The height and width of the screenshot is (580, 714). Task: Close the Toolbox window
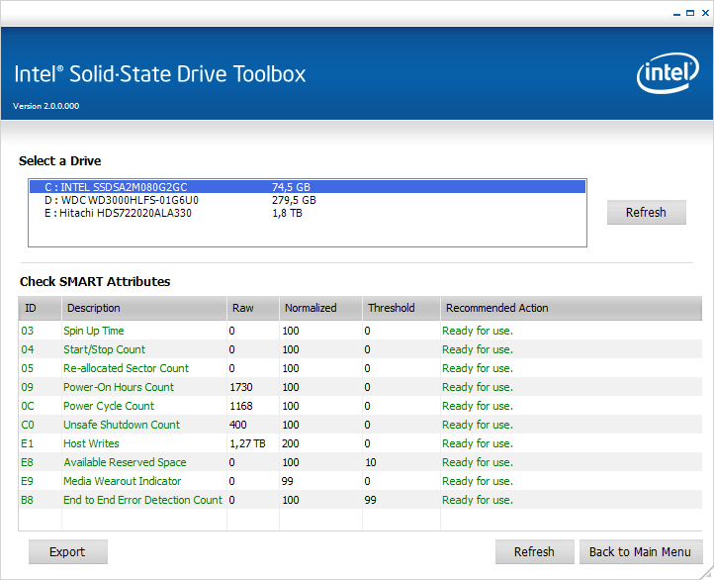pyautogui.click(x=705, y=13)
